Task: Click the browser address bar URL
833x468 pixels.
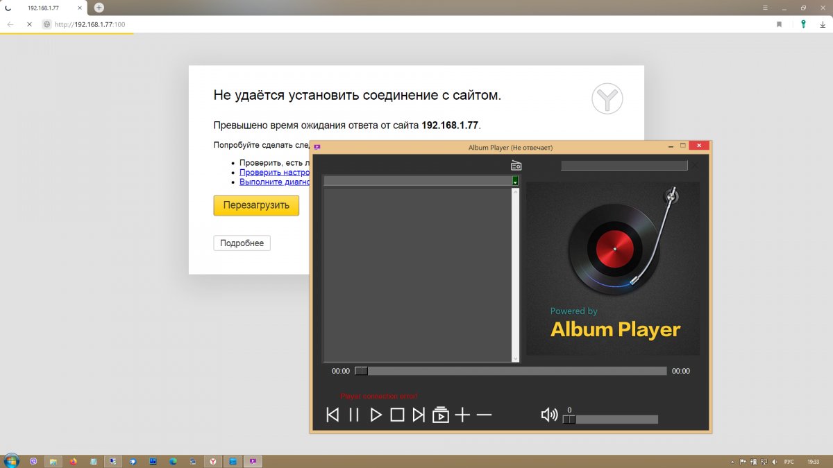Action: coord(90,24)
